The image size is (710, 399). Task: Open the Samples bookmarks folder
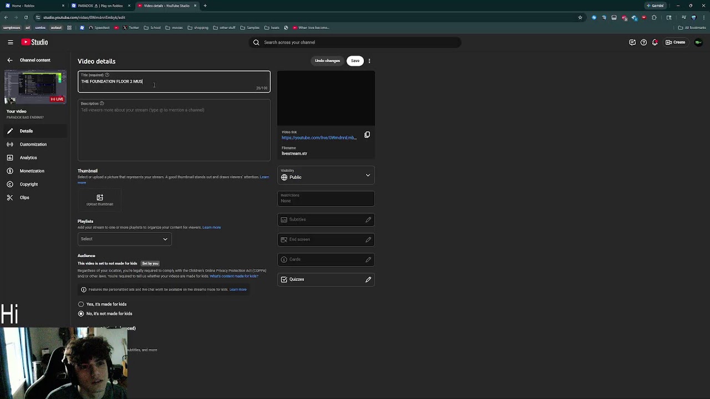[250, 28]
